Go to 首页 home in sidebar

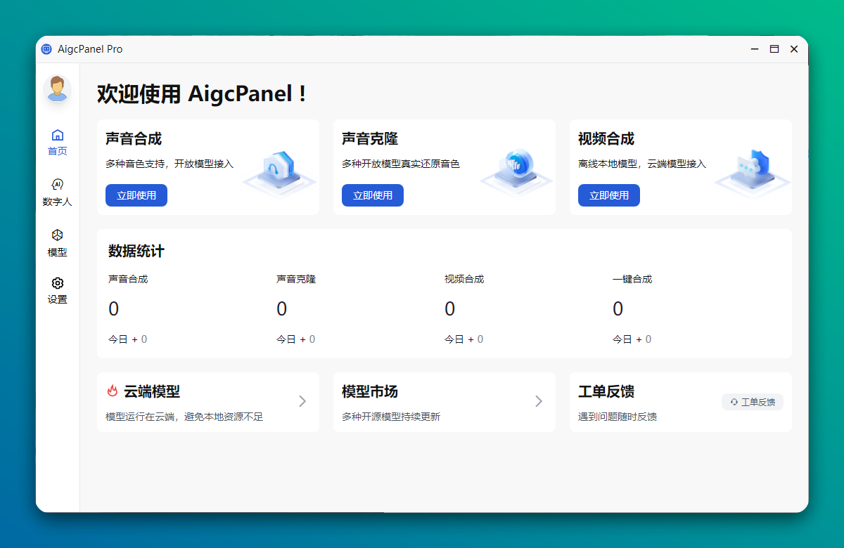pyautogui.click(x=58, y=142)
